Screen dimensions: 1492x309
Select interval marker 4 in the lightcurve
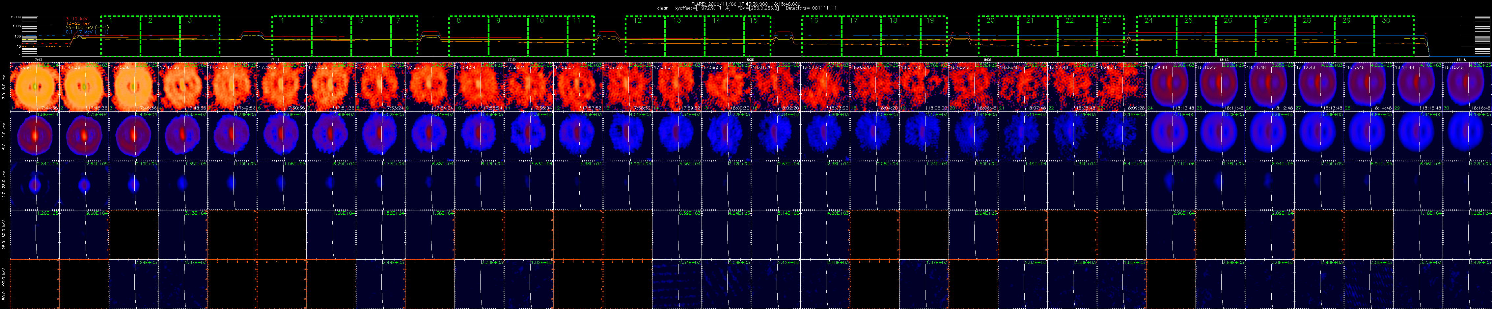(282, 20)
